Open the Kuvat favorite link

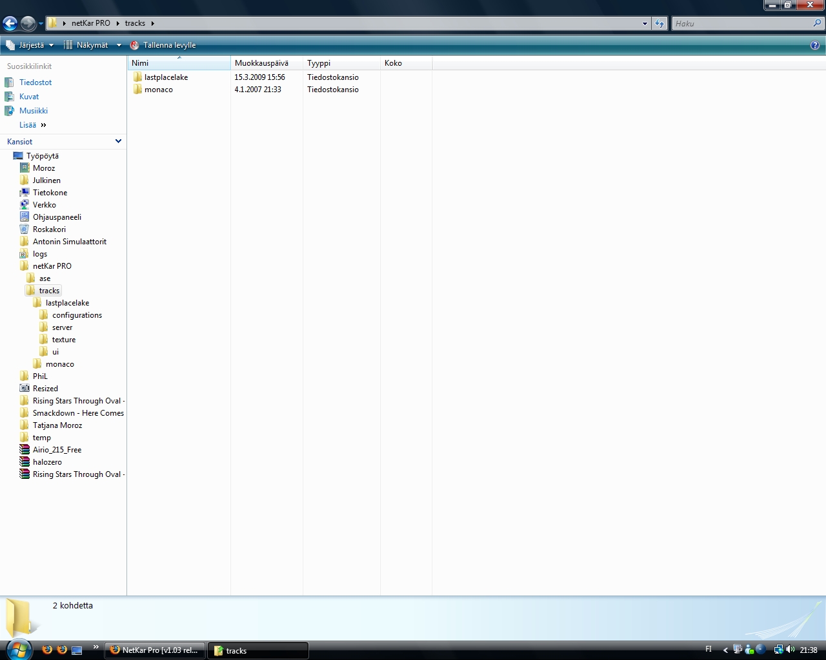28,97
